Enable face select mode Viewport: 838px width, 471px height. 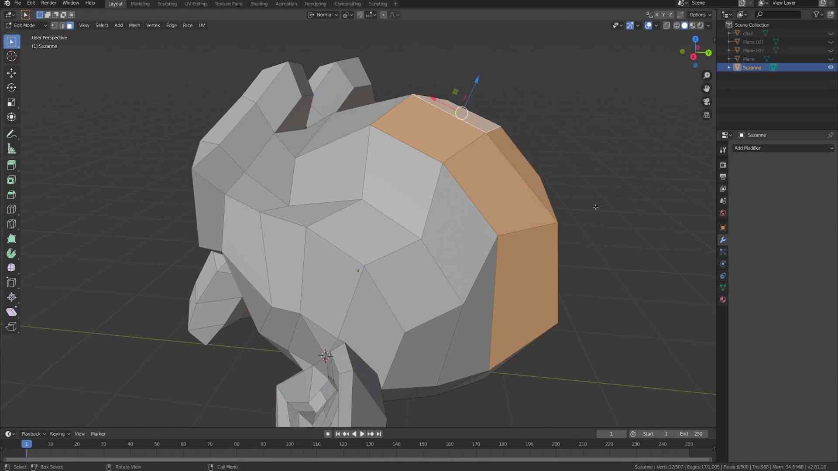pyautogui.click(x=70, y=25)
